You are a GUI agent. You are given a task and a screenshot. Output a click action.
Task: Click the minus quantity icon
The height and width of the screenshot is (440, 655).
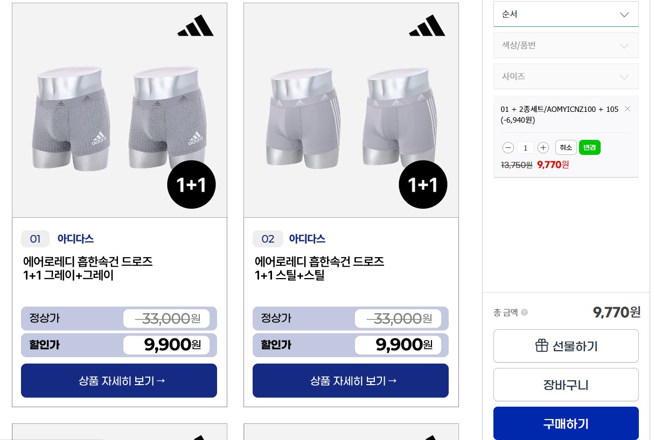coord(508,147)
